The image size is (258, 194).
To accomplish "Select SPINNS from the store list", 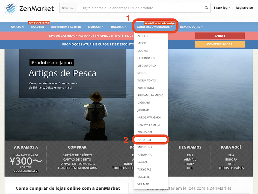I will (142, 73).
